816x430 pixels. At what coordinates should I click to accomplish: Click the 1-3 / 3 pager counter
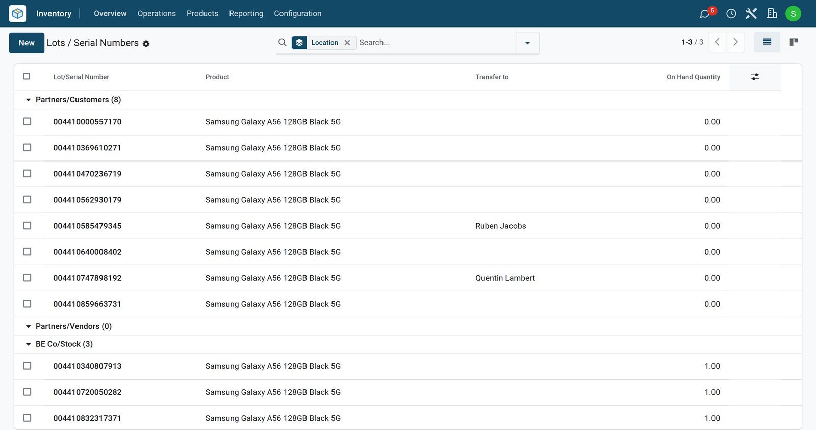click(x=692, y=42)
